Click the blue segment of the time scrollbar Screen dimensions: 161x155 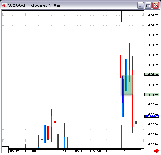(131, 149)
